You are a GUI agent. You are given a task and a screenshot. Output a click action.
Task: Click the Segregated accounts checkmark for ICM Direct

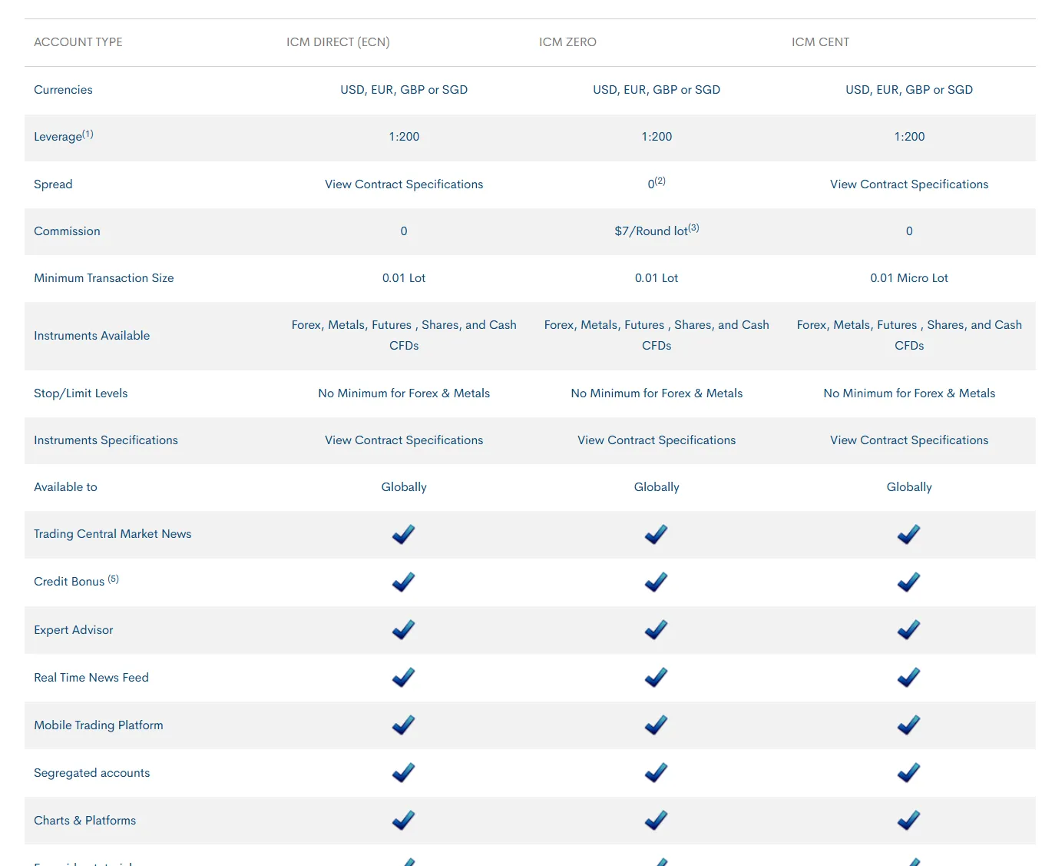(404, 772)
